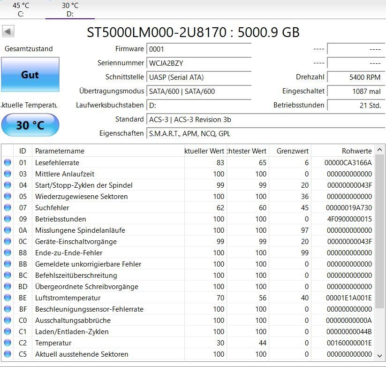Select the Aktuell ausstehende Sektoren row

click(189, 354)
